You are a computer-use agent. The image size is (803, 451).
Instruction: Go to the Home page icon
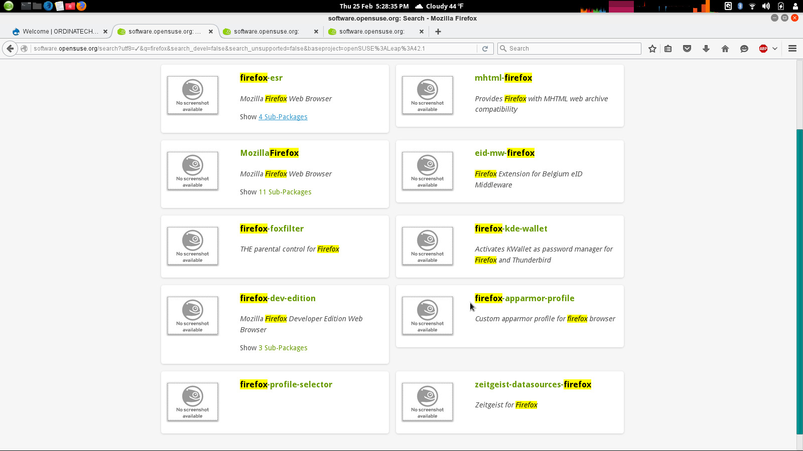click(725, 49)
